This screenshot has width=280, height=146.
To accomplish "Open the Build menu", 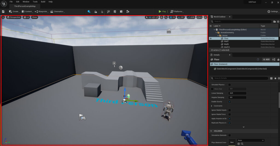I will pos(43,2).
